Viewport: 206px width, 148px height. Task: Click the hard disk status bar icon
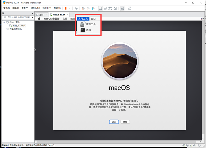point(184,145)
